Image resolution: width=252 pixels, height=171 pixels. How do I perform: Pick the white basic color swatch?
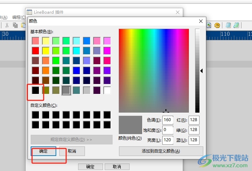coord(107,90)
